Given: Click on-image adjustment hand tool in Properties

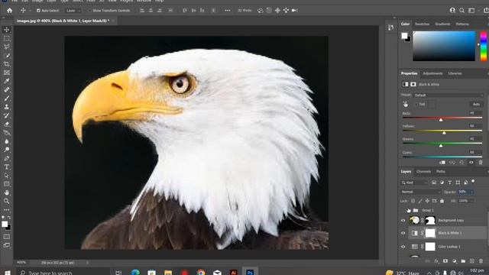Looking at the screenshot, I should point(406,104).
